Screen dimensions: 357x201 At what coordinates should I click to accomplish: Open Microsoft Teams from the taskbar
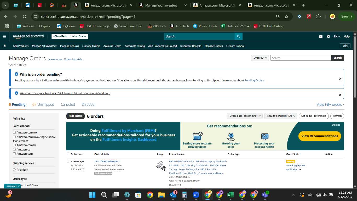point(265,195)
